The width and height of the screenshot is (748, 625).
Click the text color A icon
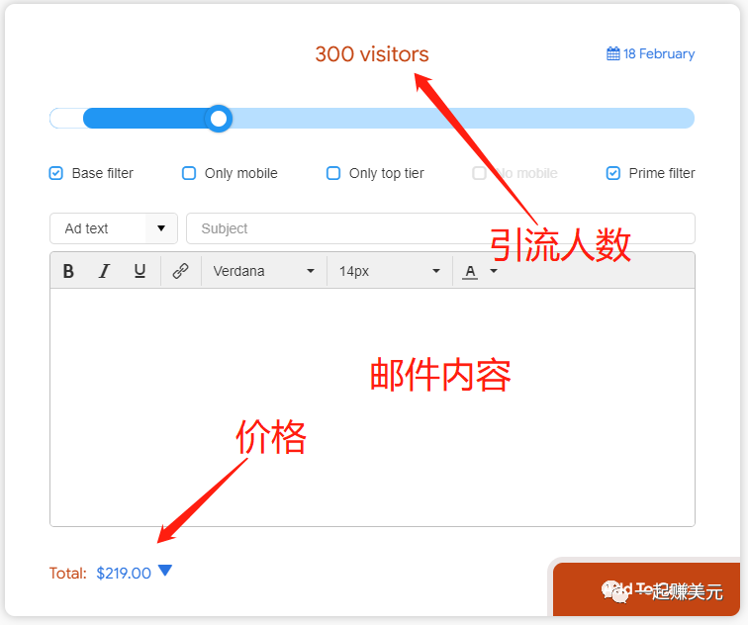[x=470, y=271]
